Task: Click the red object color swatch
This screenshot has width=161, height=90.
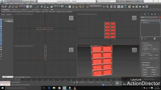Action: tap(160, 17)
